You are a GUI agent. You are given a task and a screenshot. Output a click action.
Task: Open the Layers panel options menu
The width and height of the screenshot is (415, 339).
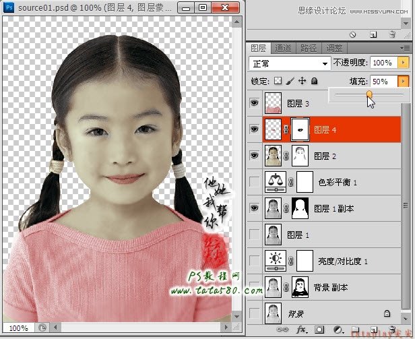point(405,49)
